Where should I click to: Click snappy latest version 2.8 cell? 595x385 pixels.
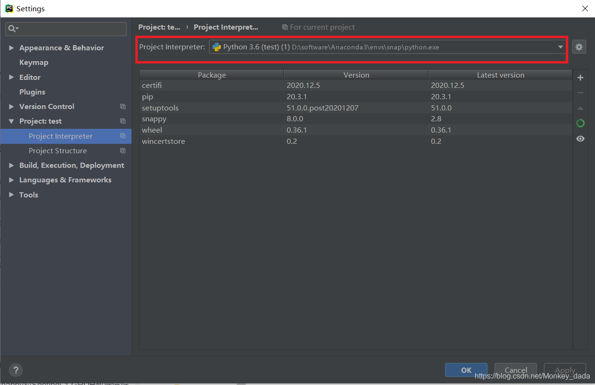(436, 119)
